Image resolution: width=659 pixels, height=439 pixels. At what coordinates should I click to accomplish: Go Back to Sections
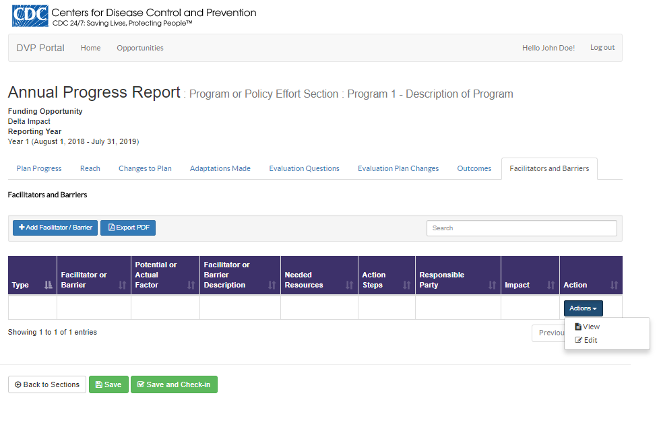tap(47, 384)
